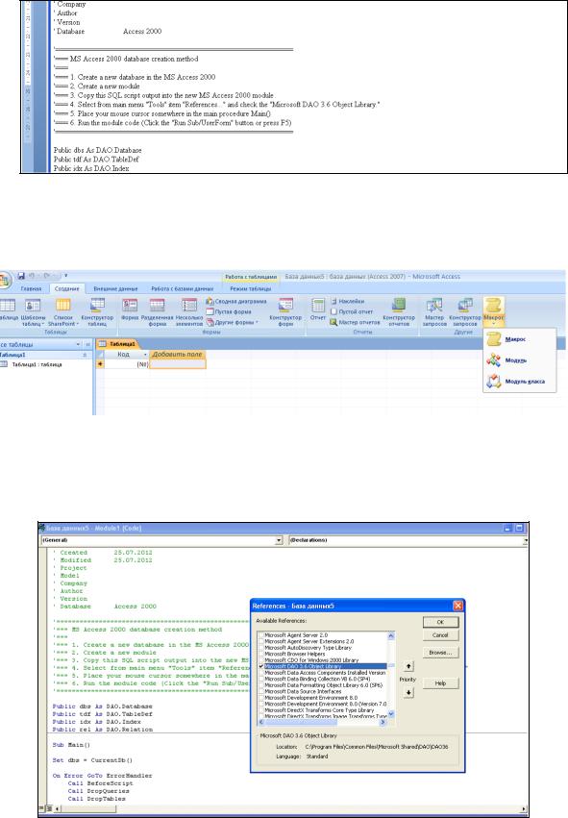Click the references list scroll-up arrow
Image resolution: width=568 pixels, height=818 pixels.
tap(391, 636)
